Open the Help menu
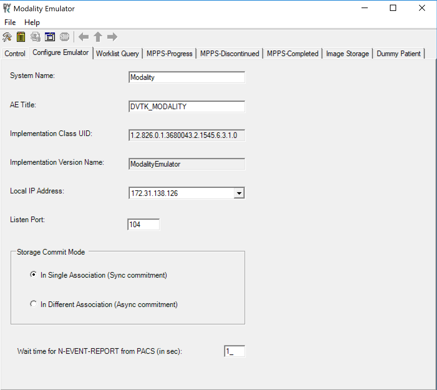This screenshot has height=390, width=437. [32, 22]
